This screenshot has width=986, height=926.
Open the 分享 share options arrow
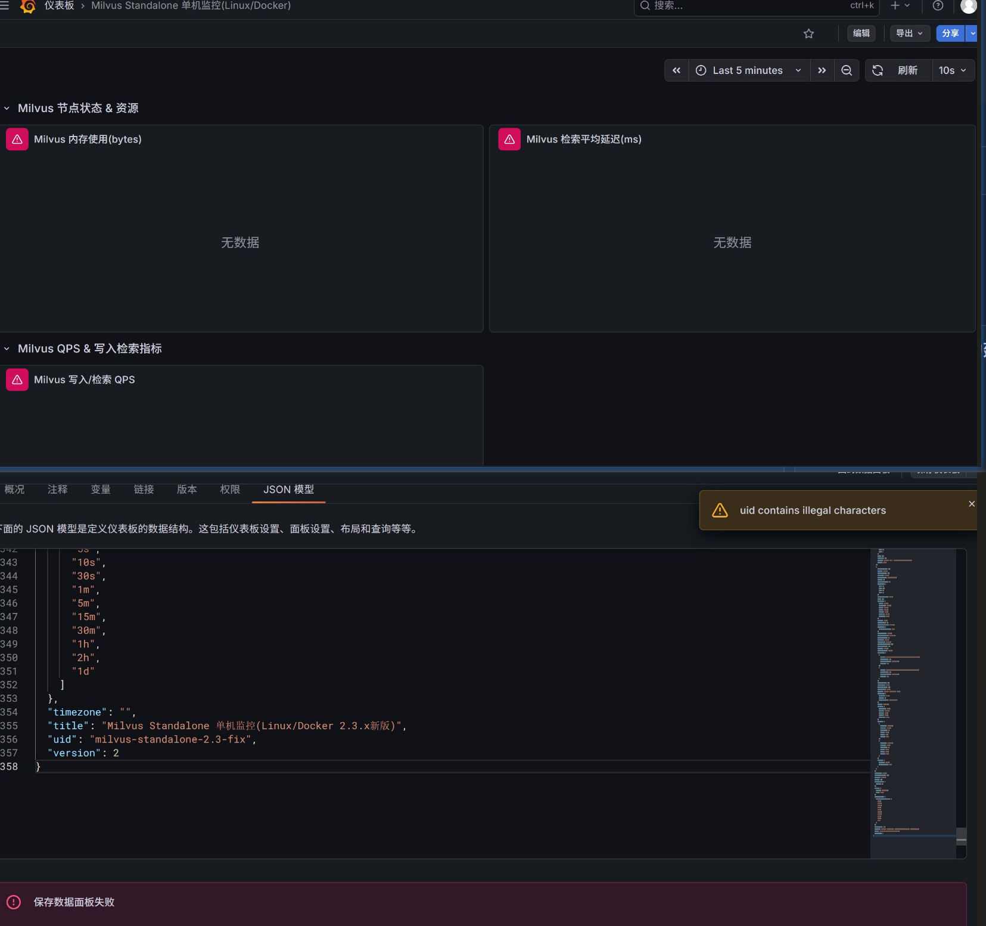coord(972,33)
